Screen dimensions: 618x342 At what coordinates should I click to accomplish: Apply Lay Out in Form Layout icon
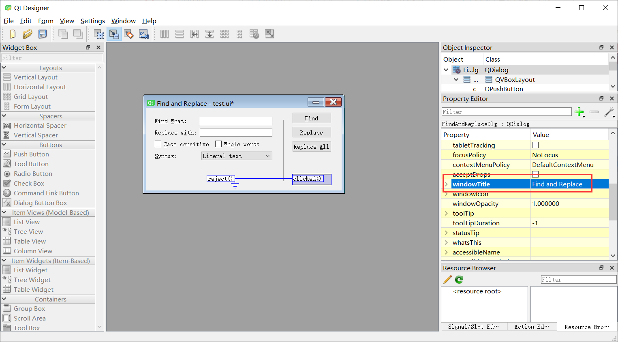(240, 34)
